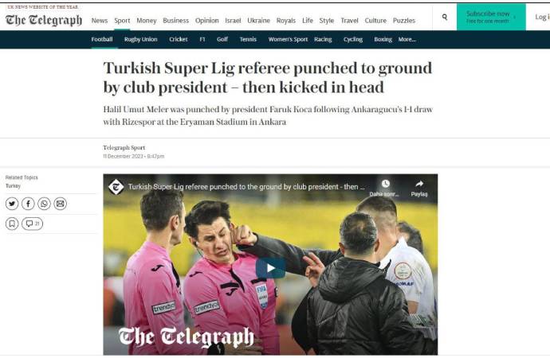Share article via Twitter icon

[12, 204]
